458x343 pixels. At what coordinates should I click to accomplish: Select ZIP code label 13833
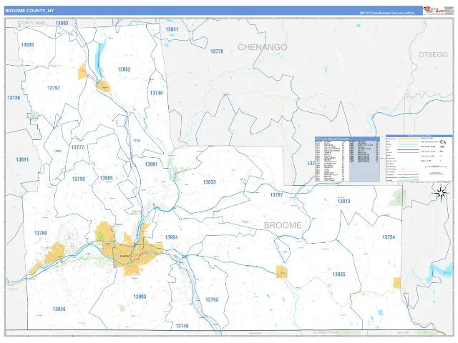pos(209,182)
